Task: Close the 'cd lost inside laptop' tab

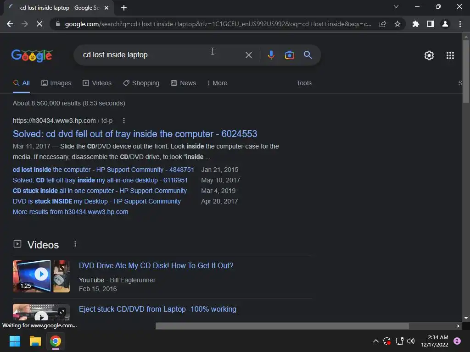Action: coord(106,8)
